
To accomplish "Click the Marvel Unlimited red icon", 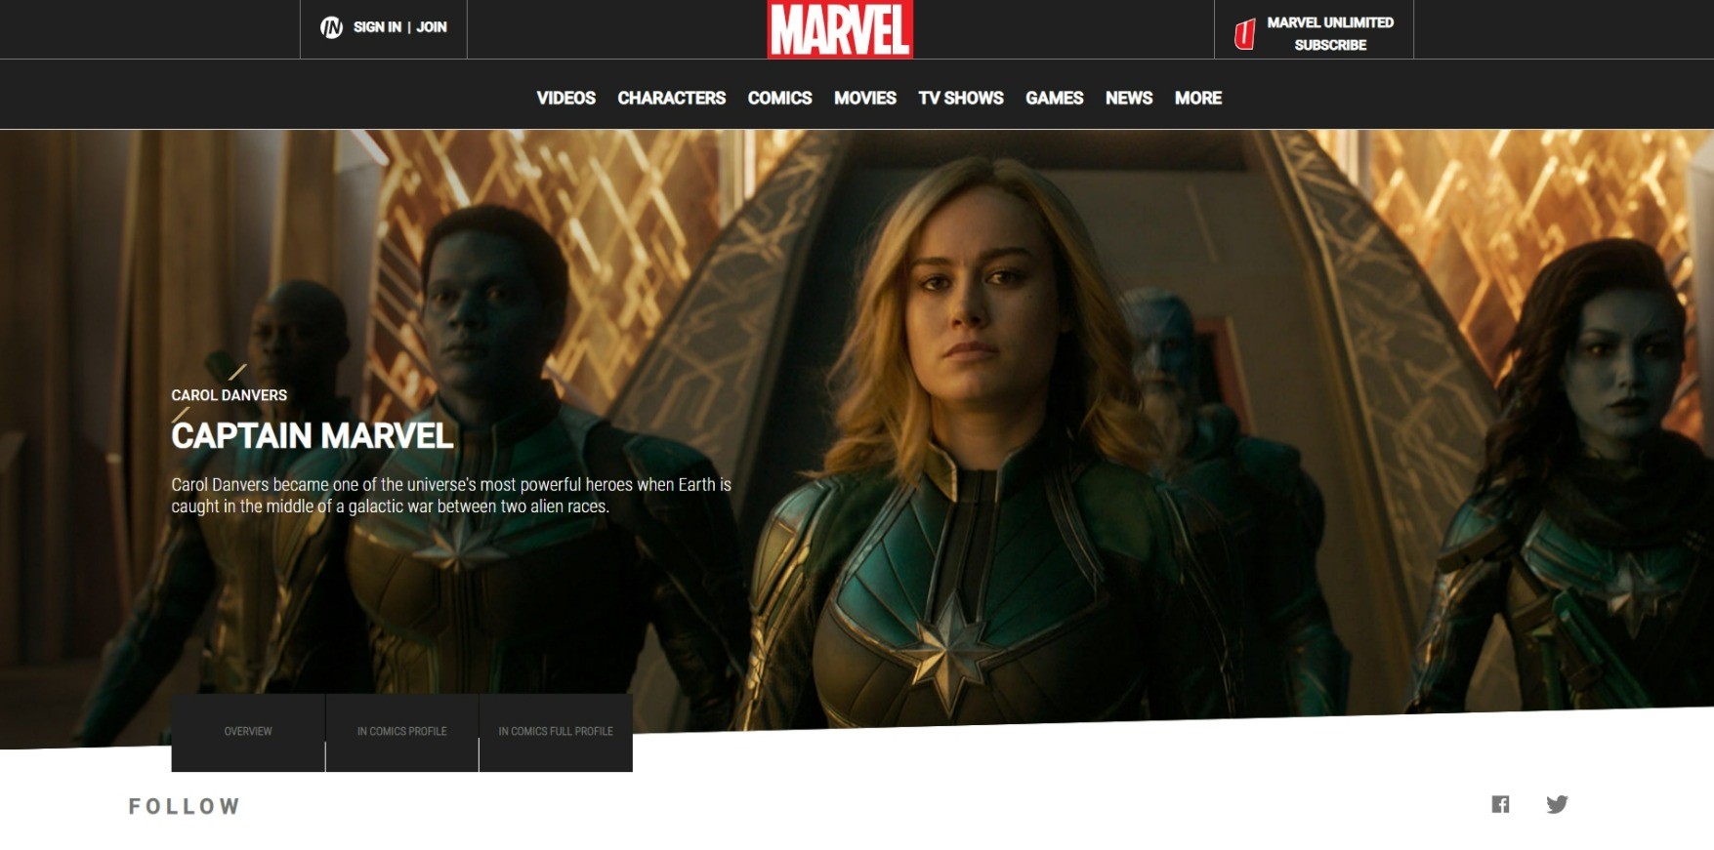I will pyautogui.click(x=1244, y=34).
